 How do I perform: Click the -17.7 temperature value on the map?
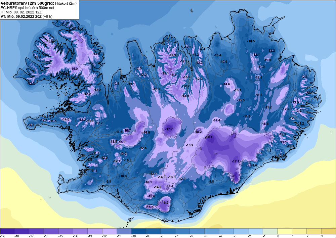[169, 129]
